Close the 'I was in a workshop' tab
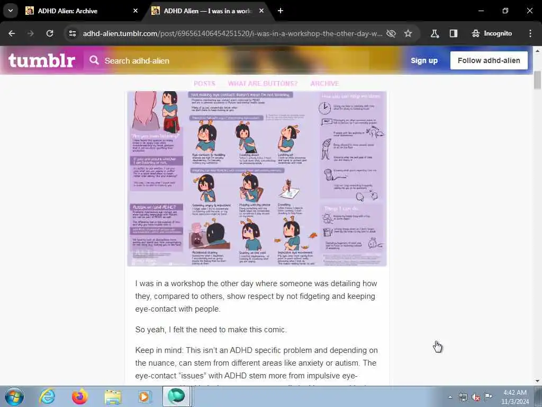This screenshot has width=542, height=407. (261, 11)
